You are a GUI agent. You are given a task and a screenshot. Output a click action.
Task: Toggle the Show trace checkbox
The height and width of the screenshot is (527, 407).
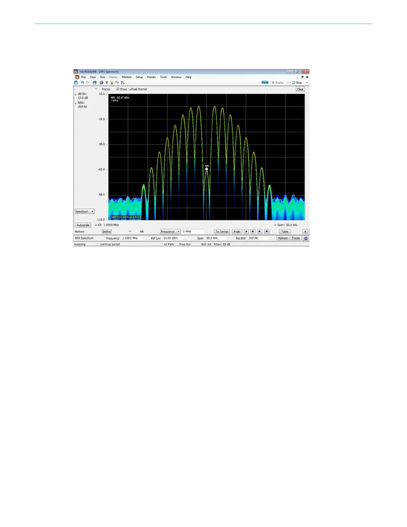pyautogui.click(x=118, y=89)
